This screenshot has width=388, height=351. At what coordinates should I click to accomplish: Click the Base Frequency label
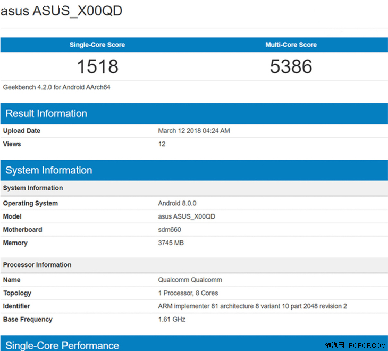tap(28, 320)
